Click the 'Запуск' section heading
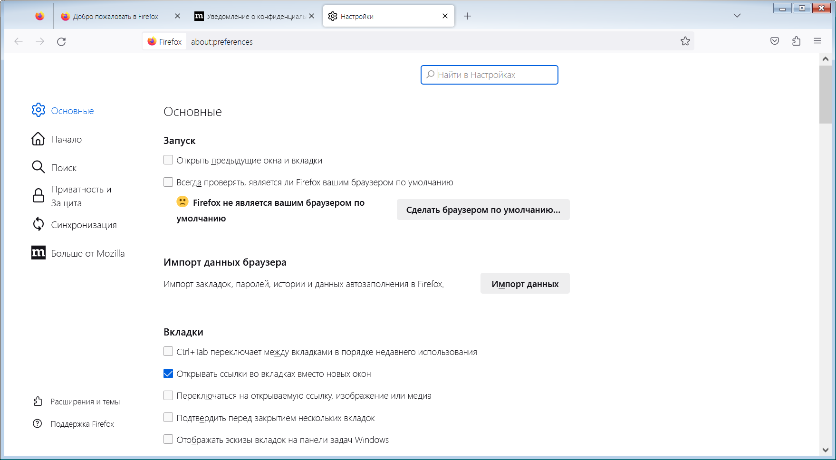 pyautogui.click(x=179, y=141)
